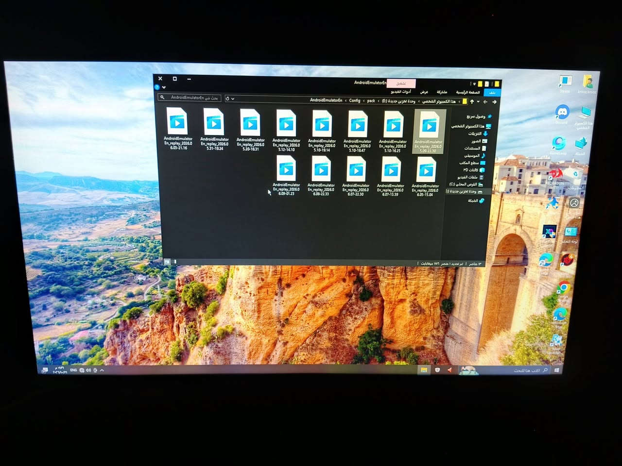Viewport: 622px width, 466px height.
Task: Open Google Chrome desktop shortcut
Action: coord(563,290)
